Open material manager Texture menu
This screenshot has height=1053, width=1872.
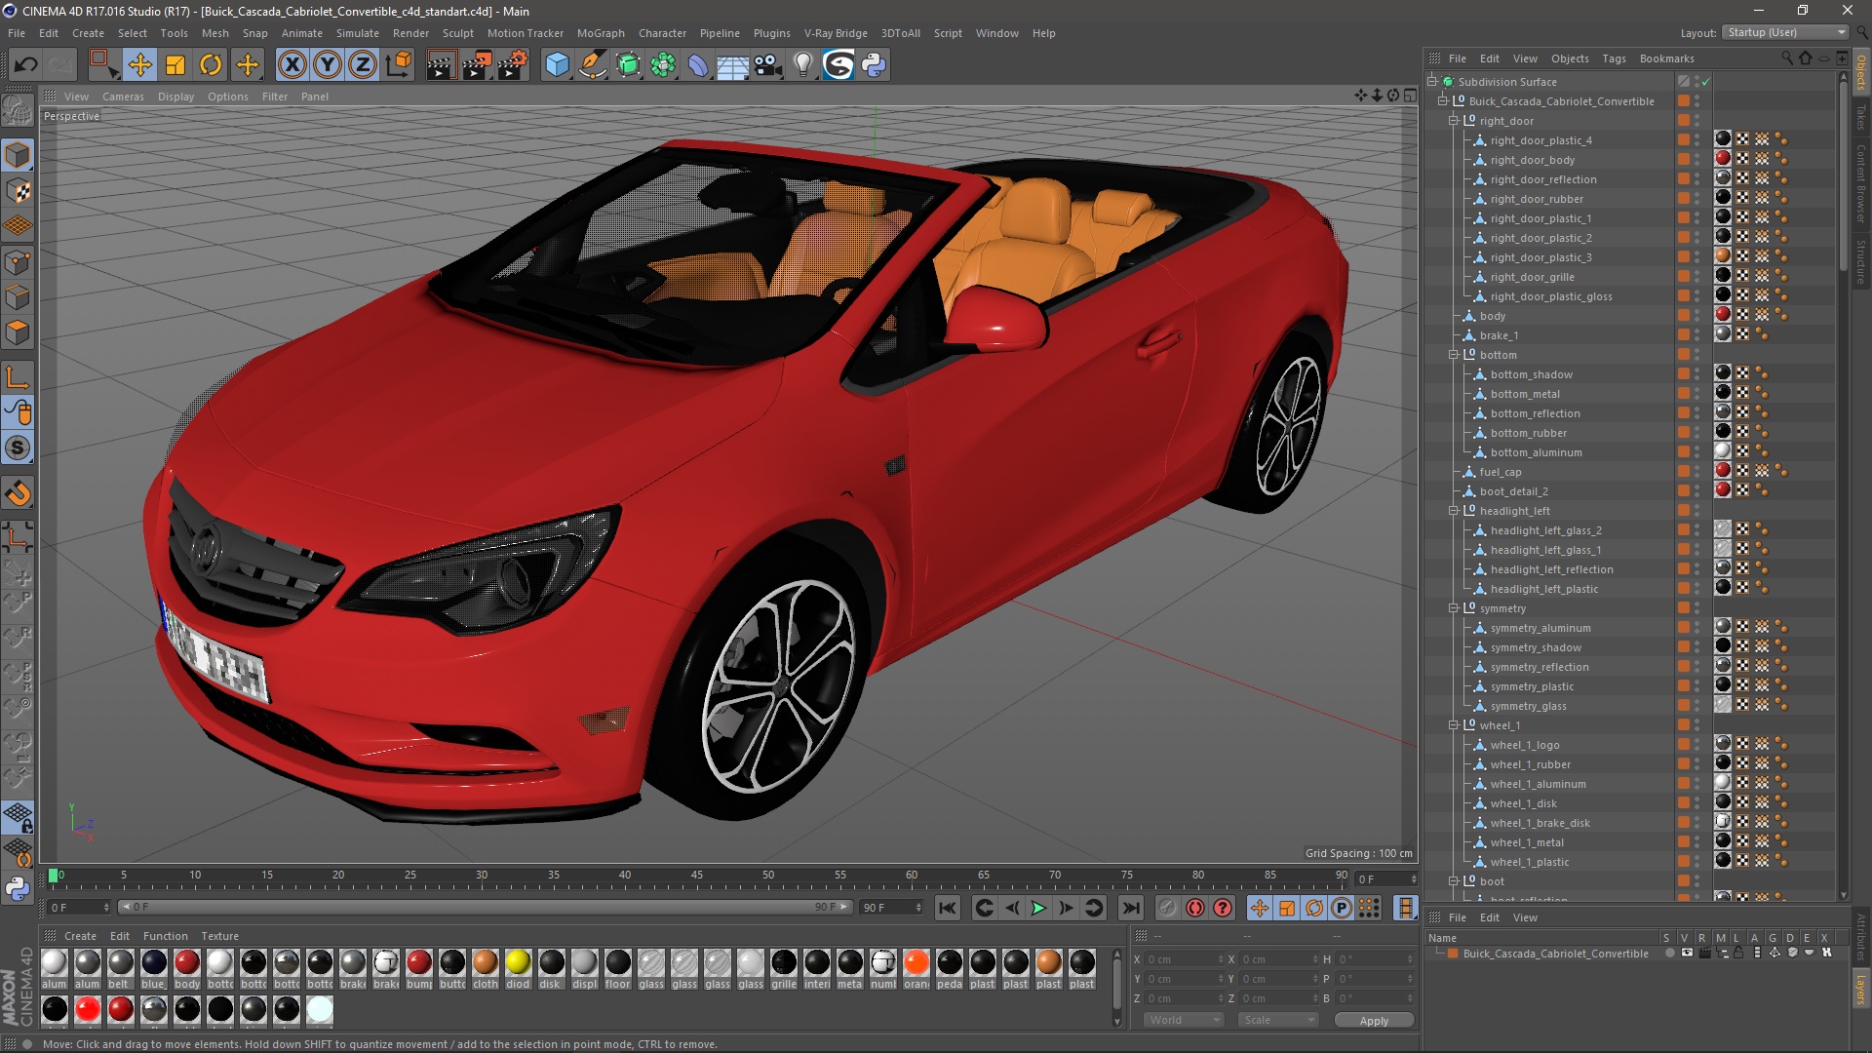click(x=219, y=936)
